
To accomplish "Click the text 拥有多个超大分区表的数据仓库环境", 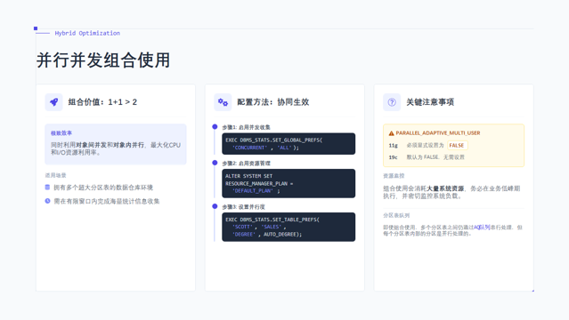I will pos(103,188).
